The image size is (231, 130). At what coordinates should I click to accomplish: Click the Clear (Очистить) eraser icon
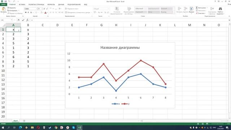pos(197,13)
